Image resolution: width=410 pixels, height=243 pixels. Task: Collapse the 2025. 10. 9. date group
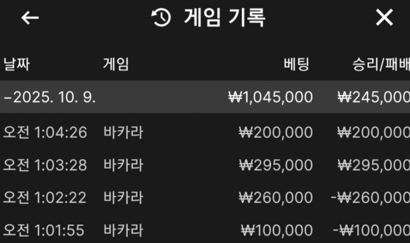pos(49,97)
